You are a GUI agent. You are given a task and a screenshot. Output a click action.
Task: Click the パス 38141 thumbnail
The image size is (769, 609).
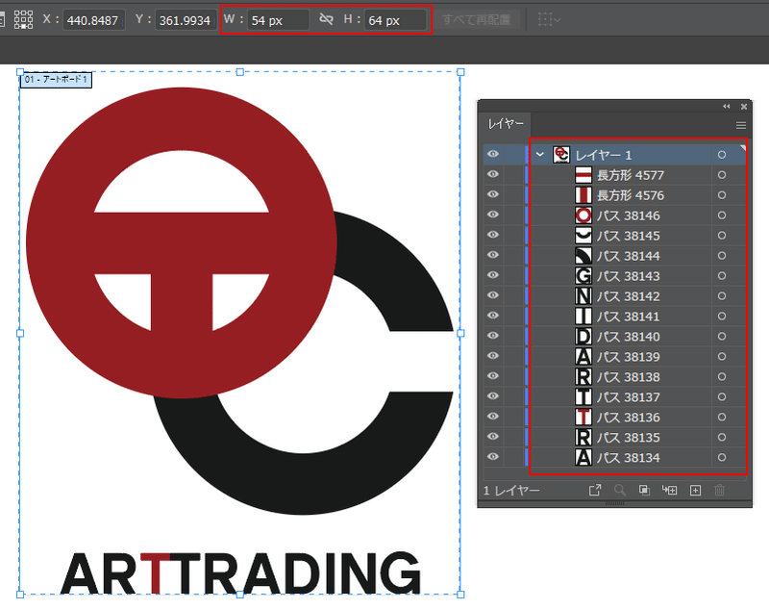(x=583, y=316)
